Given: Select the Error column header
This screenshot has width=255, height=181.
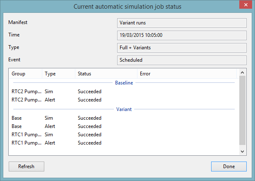Looking at the screenshot, I should (186, 74).
